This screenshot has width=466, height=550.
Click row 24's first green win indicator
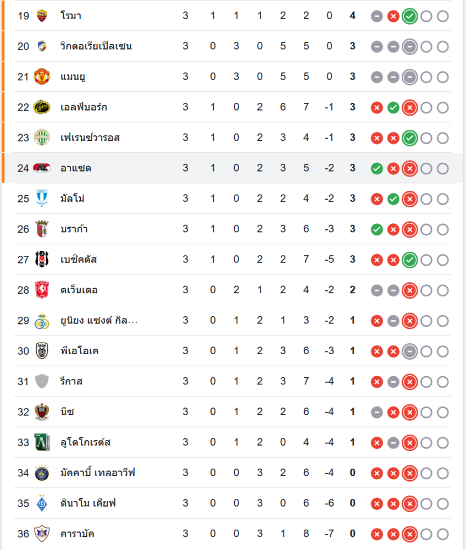pos(376,169)
